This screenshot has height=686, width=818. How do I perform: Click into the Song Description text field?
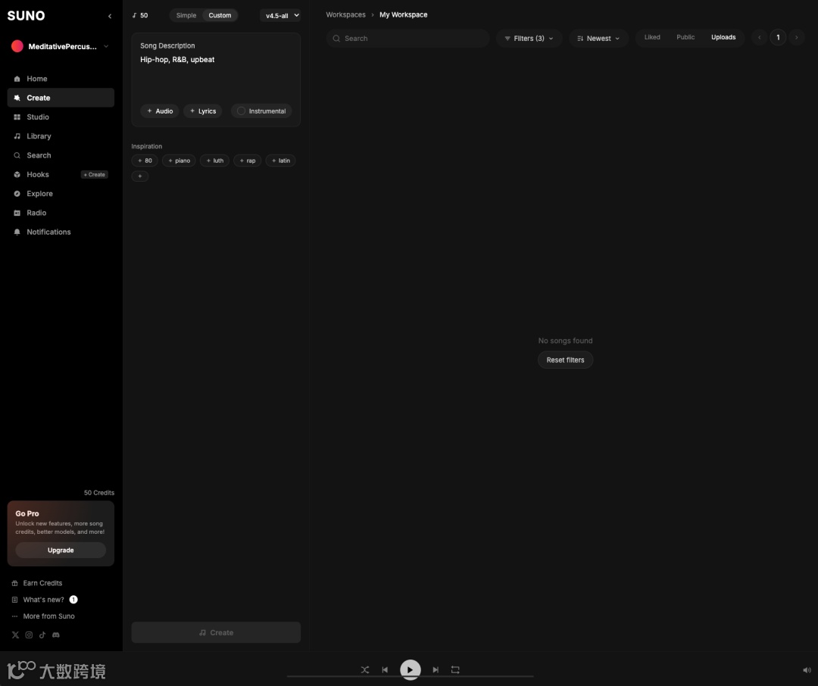(x=216, y=73)
